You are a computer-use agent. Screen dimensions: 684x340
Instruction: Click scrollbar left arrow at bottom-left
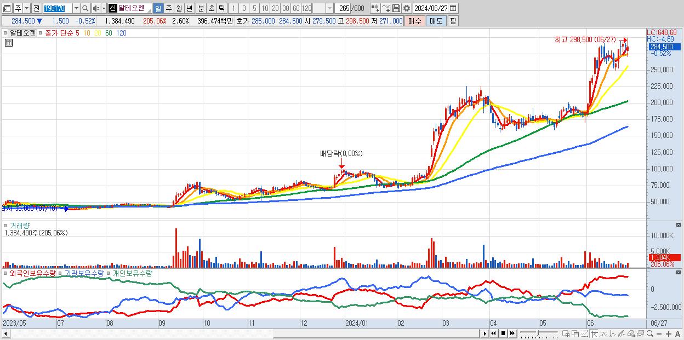(5, 333)
